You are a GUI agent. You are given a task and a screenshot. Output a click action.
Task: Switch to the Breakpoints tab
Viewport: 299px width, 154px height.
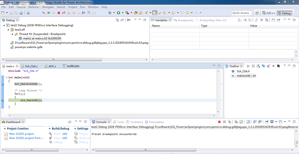(184, 20)
